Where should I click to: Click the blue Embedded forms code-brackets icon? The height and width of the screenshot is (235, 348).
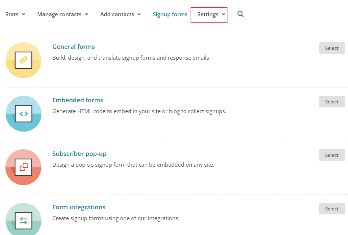[23, 114]
